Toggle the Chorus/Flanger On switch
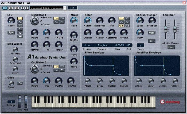Viewport: 187px width, 114px height. click(151, 41)
